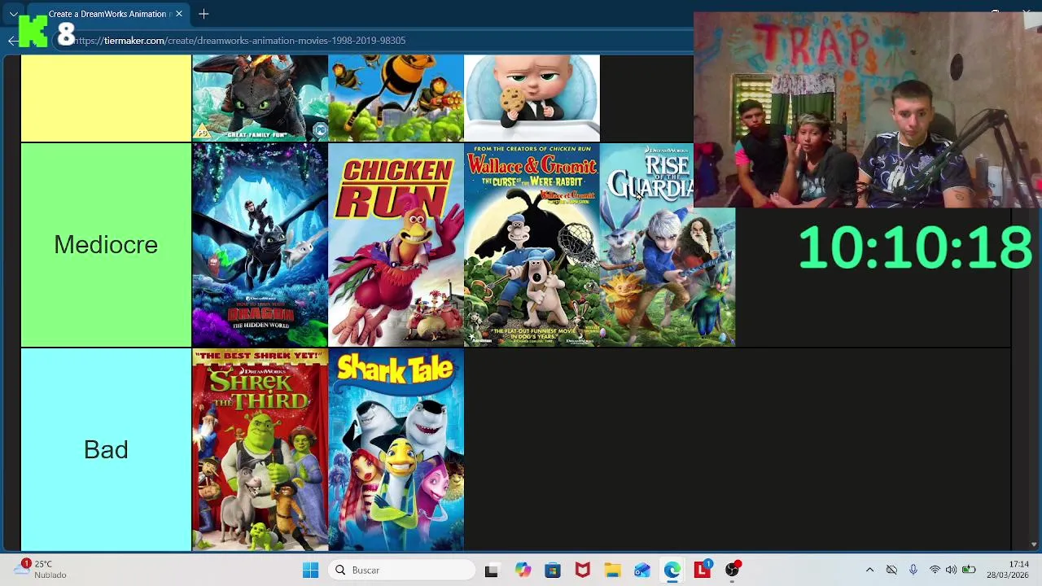This screenshot has width=1042, height=586.
Task: Pick the Shrek the Third poster
Action: [260, 450]
